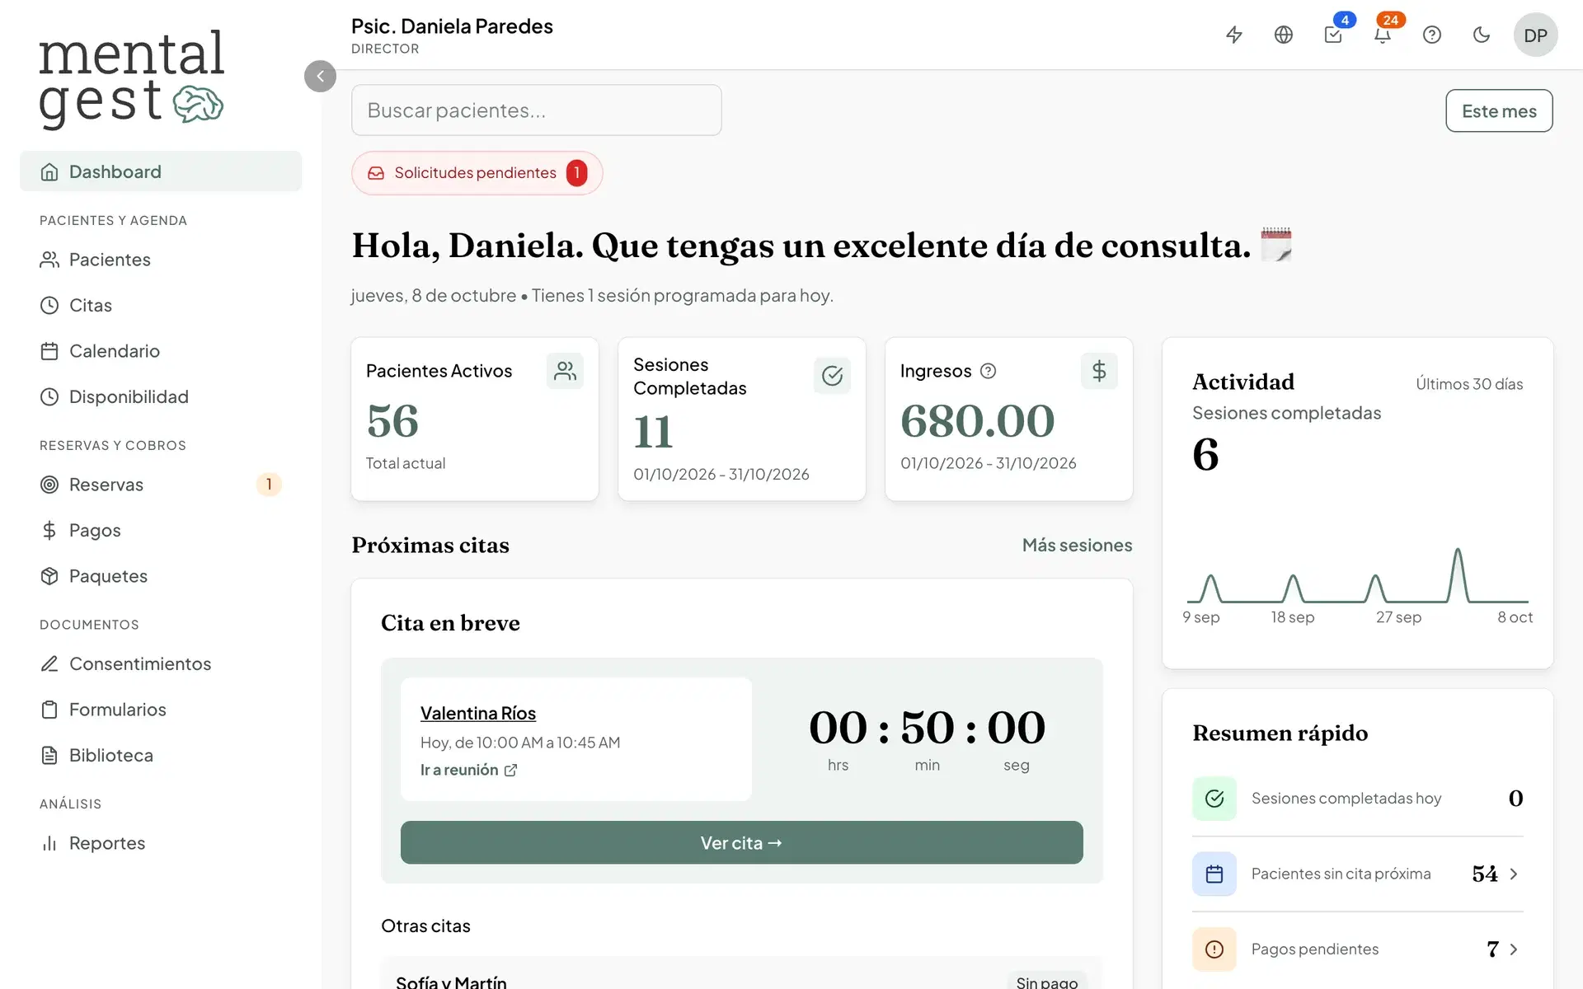Click the Sesiones completadas hoy check icon

pyautogui.click(x=1214, y=798)
